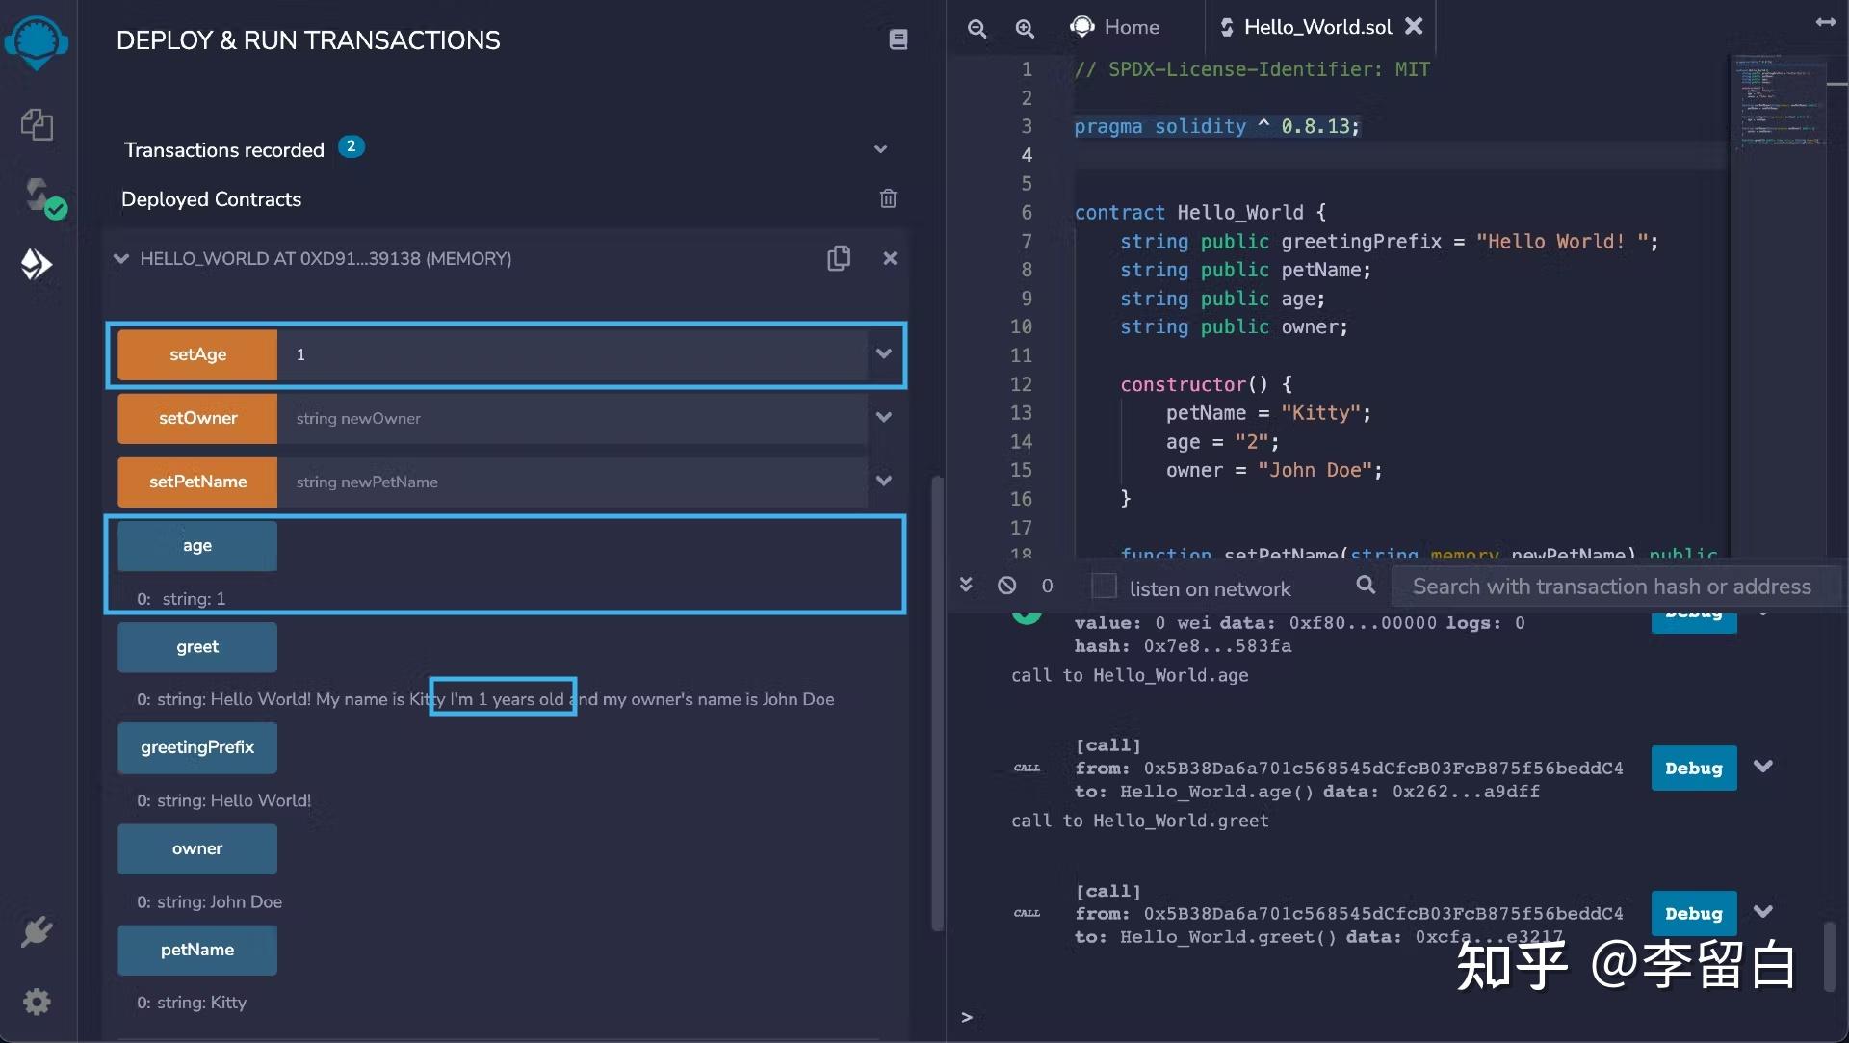The width and height of the screenshot is (1849, 1043).
Task: Click trash icon beside Deployed Contracts
Action: pos(888,198)
